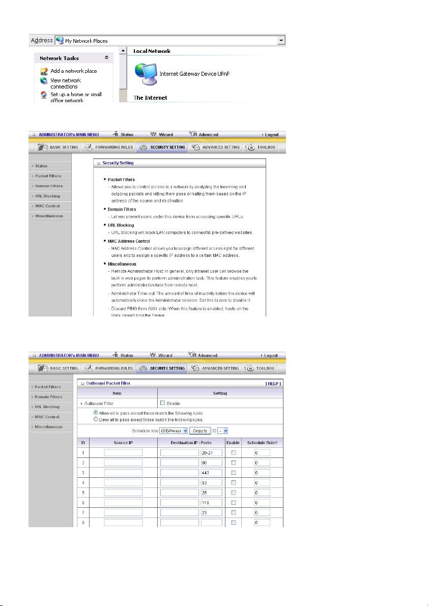
Task: Expand the My Network Places address dropdown
Action: tap(280, 41)
